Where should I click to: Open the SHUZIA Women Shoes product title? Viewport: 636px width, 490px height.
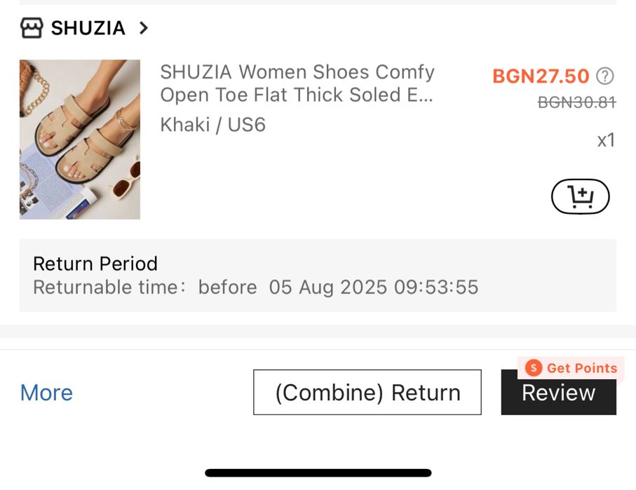[297, 83]
